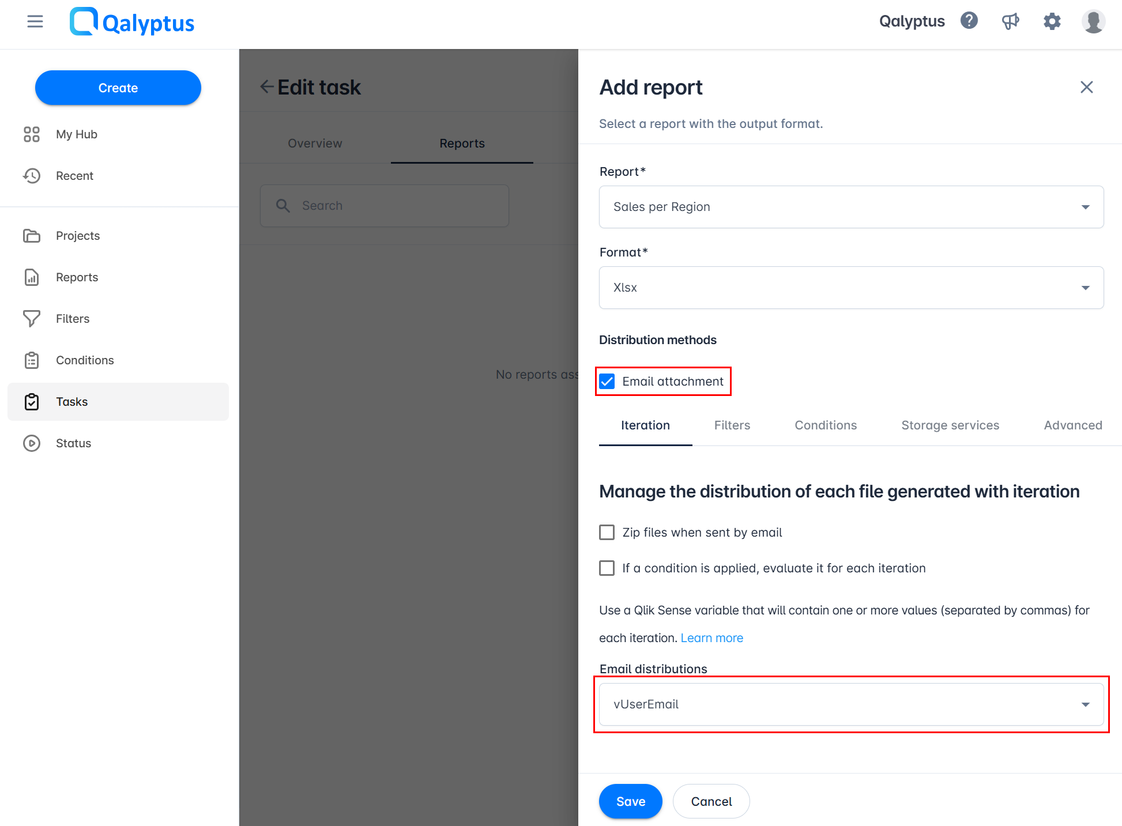This screenshot has height=826, width=1122.
Task: Open the vUserEmail email distributions dropdown
Action: (851, 704)
